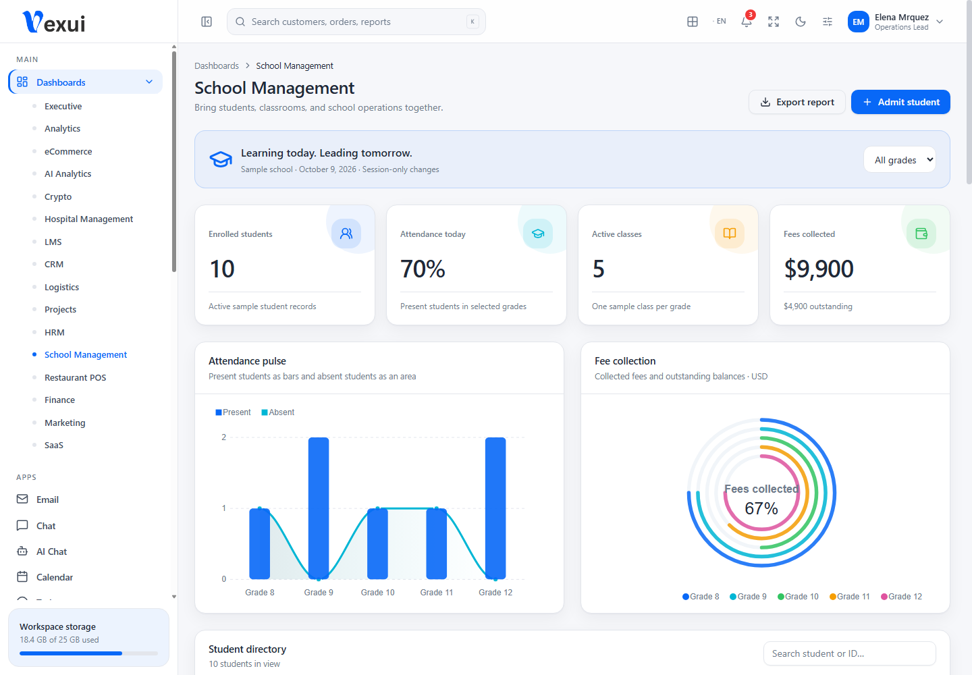Toggle Grade 12 in fee chart legend
The height and width of the screenshot is (675, 972).
pyautogui.click(x=901, y=597)
